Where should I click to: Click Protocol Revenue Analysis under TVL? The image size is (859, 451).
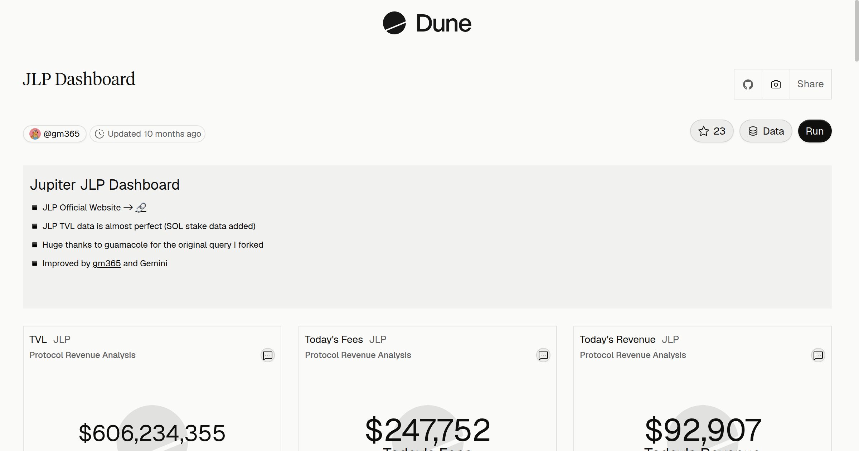click(82, 355)
